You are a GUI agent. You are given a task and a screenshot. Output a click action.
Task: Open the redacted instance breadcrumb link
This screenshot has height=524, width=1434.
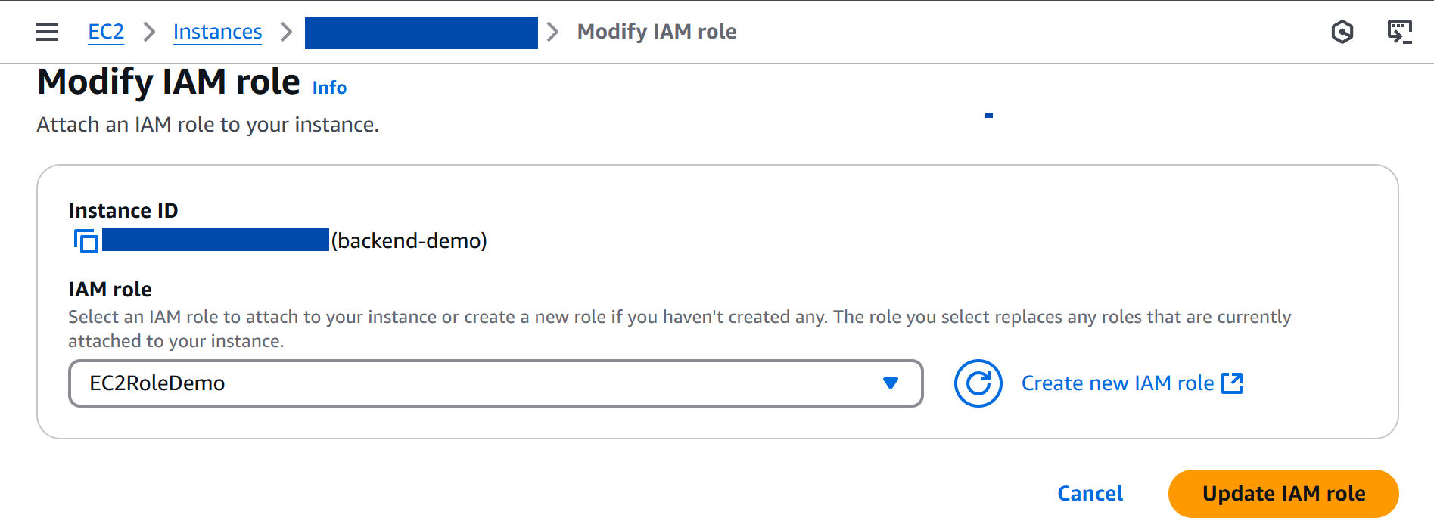tap(421, 33)
